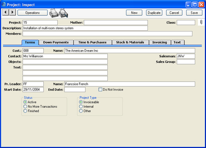
Task: Set status to Finished
Action: 25,111
